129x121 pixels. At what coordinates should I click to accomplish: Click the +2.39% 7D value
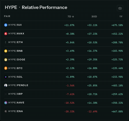[x=70, y=60]
